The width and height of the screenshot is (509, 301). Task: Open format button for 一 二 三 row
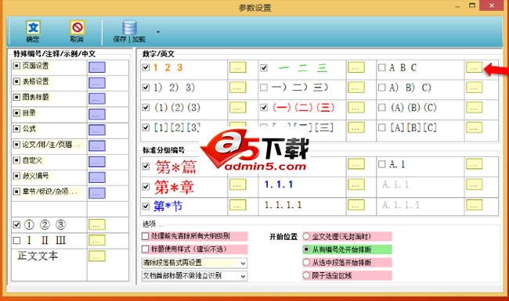click(x=356, y=67)
